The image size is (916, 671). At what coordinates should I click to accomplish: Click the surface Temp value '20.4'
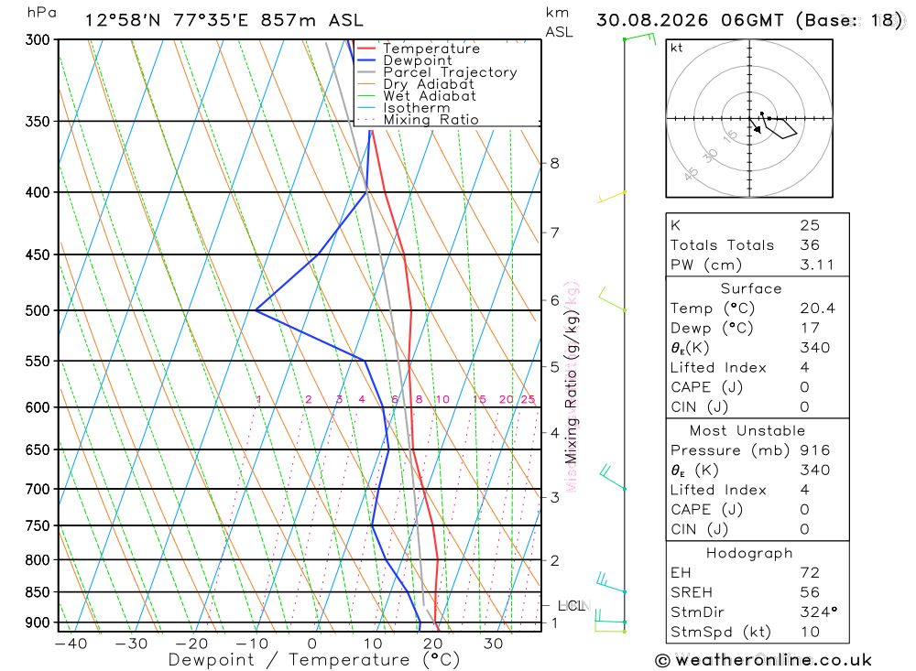pos(817,308)
